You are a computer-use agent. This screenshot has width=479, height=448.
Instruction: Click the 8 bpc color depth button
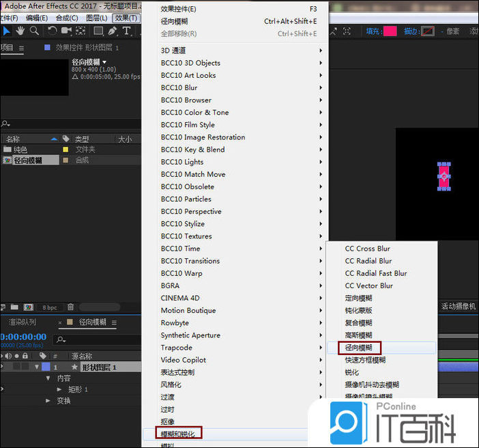50,307
